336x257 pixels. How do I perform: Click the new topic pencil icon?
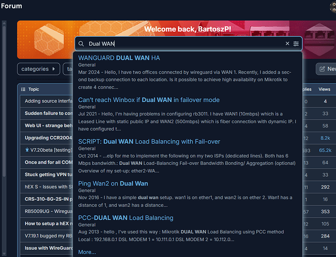point(322,69)
